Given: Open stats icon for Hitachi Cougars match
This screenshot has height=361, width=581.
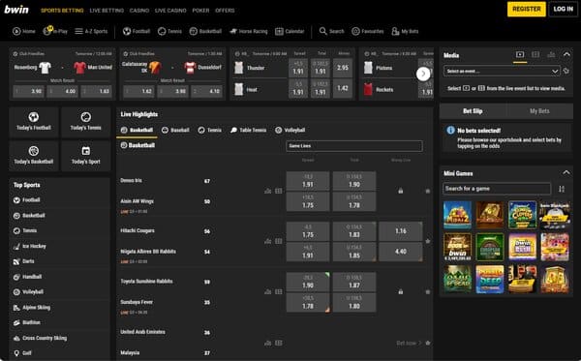Looking at the screenshot, I should click(268, 241).
